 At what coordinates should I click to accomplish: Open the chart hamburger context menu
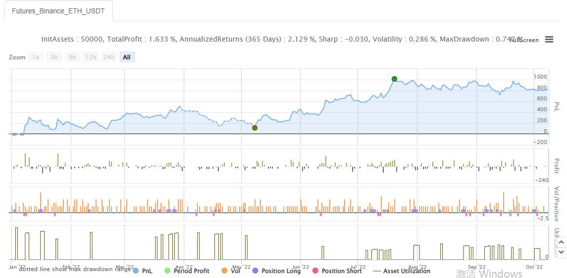(x=549, y=40)
